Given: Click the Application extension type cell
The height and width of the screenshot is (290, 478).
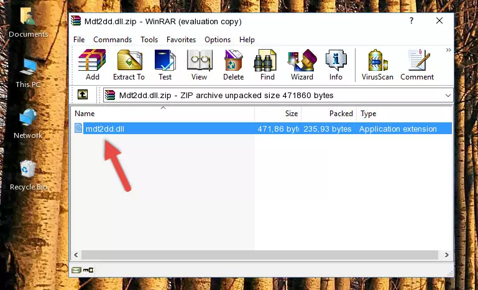Looking at the screenshot, I should coord(398,129).
